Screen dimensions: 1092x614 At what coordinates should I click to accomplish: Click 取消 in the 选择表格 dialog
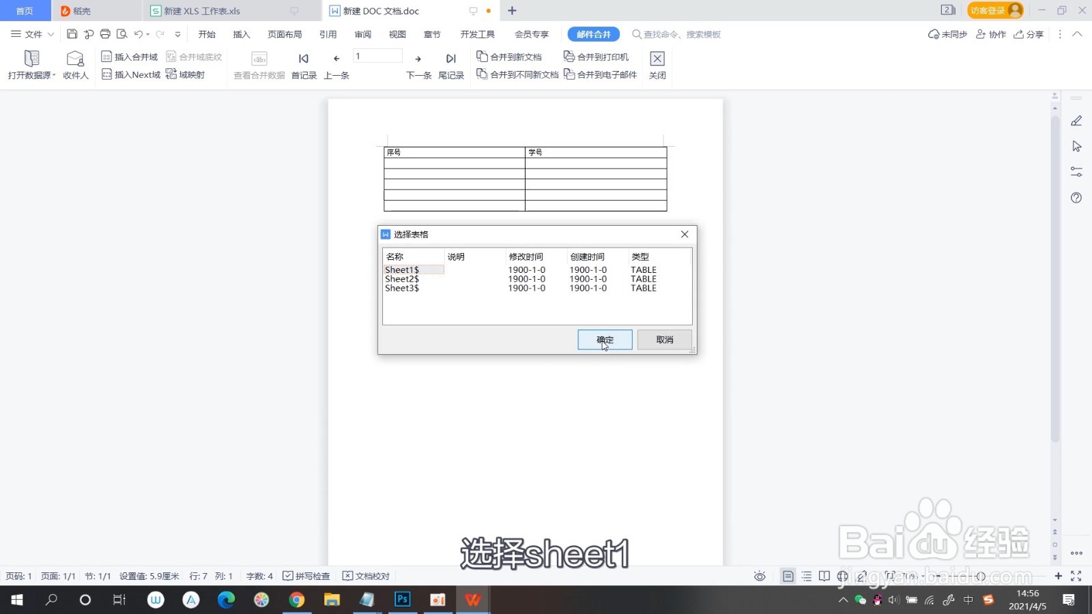[x=665, y=340]
